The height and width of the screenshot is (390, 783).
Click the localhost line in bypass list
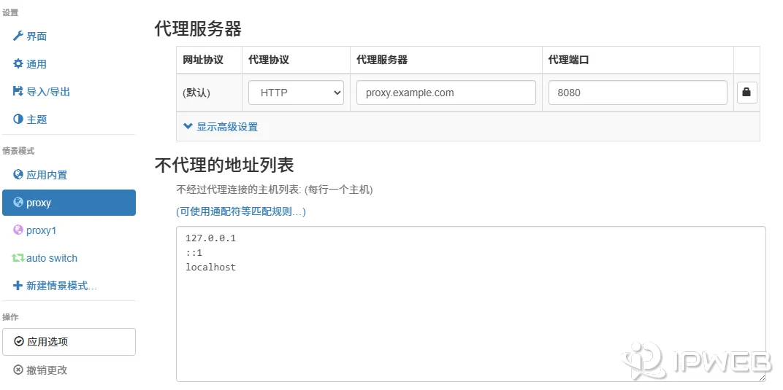210,267
